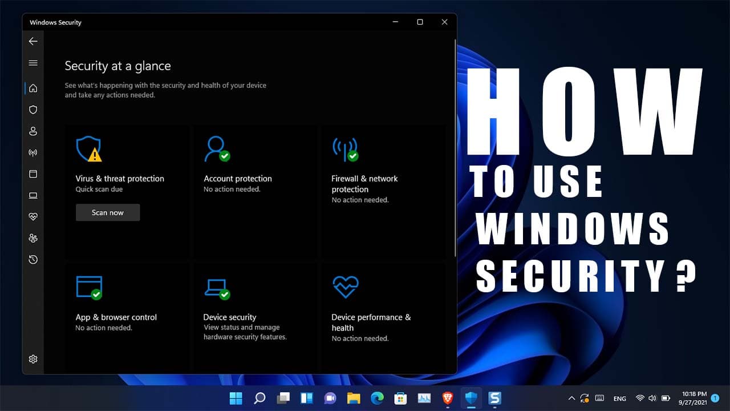Viewport: 730px width, 411px height.
Task: Open the Windows Start menu
Action: coord(236,398)
